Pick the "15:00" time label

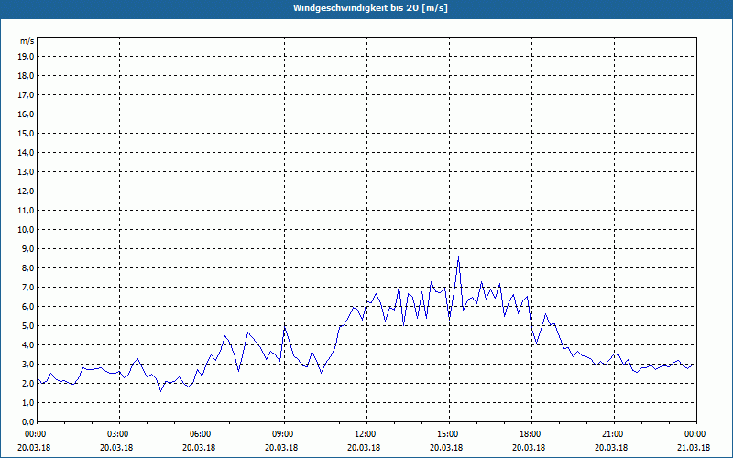coord(449,434)
